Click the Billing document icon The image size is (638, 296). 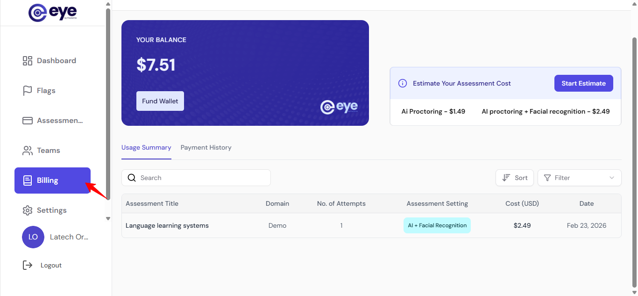pyautogui.click(x=28, y=180)
